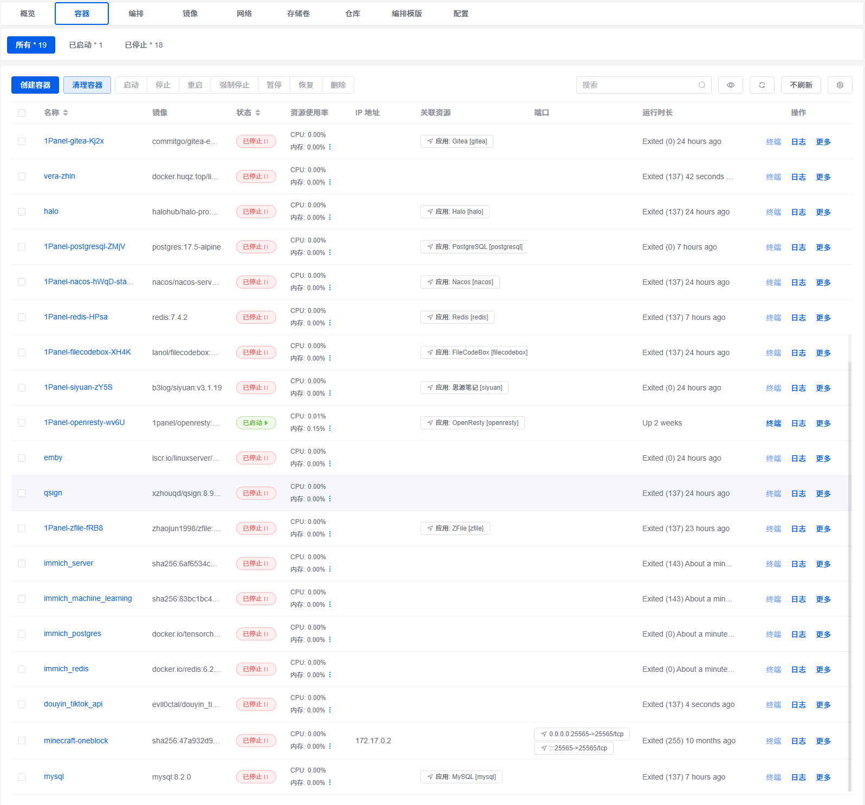Viewport: 865px width, 805px height.
Task: Click the Gitea app tag icon
Action: click(430, 141)
